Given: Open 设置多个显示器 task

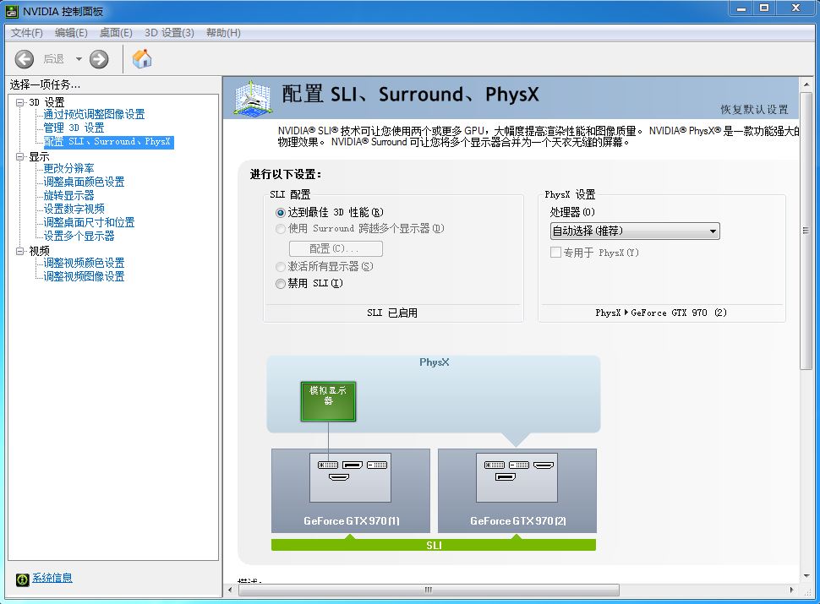Looking at the screenshot, I should tap(79, 237).
